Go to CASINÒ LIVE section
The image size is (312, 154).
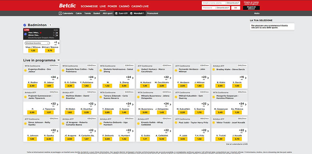(140, 6)
